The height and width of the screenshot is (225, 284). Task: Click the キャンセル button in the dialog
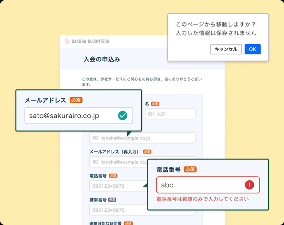click(x=226, y=49)
